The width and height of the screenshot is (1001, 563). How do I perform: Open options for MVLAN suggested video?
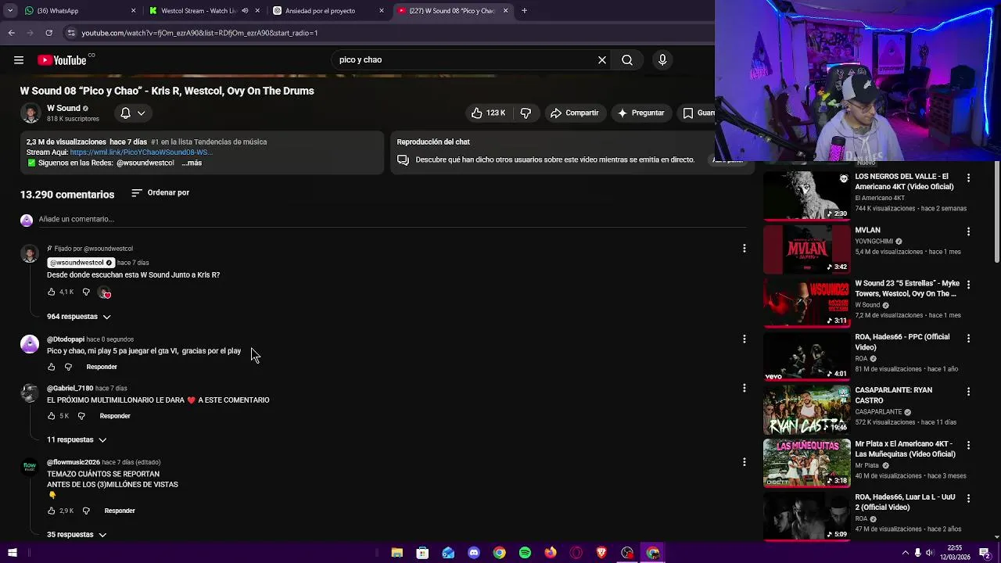click(x=968, y=231)
